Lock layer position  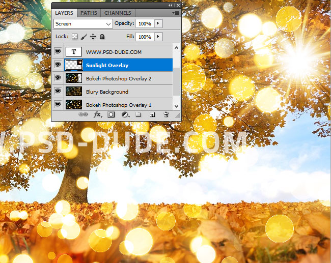tap(93, 37)
